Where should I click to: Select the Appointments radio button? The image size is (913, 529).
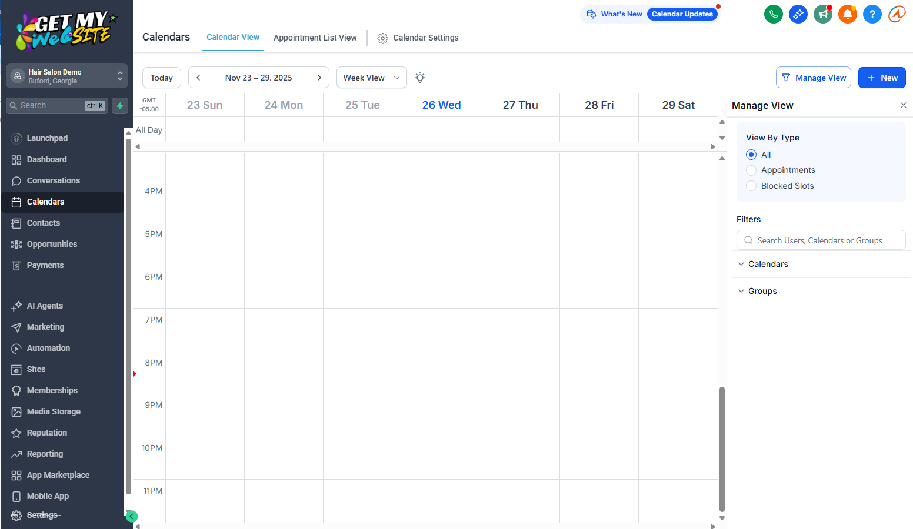click(751, 170)
